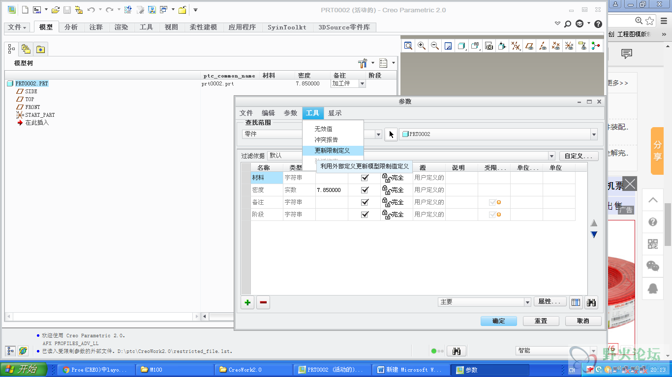The image size is (672, 377).
Task: Click the 重置 button
Action: (541, 321)
